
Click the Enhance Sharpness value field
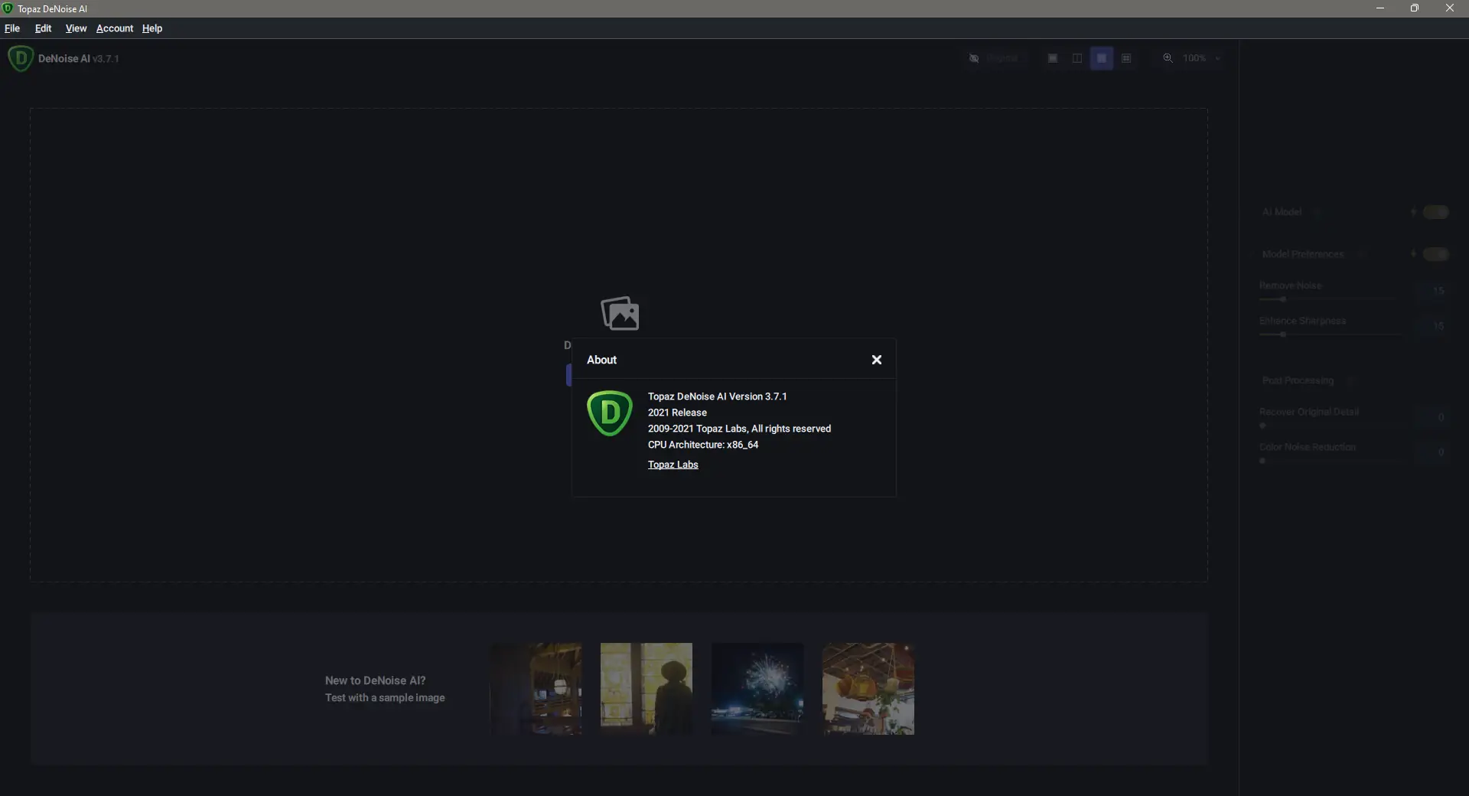(1432, 326)
